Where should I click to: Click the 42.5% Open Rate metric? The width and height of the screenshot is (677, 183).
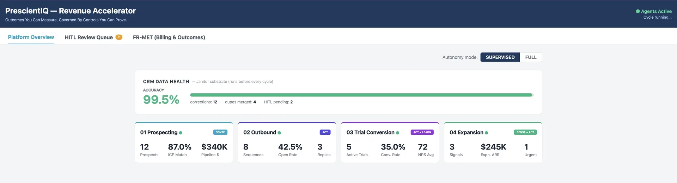pyautogui.click(x=290, y=150)
